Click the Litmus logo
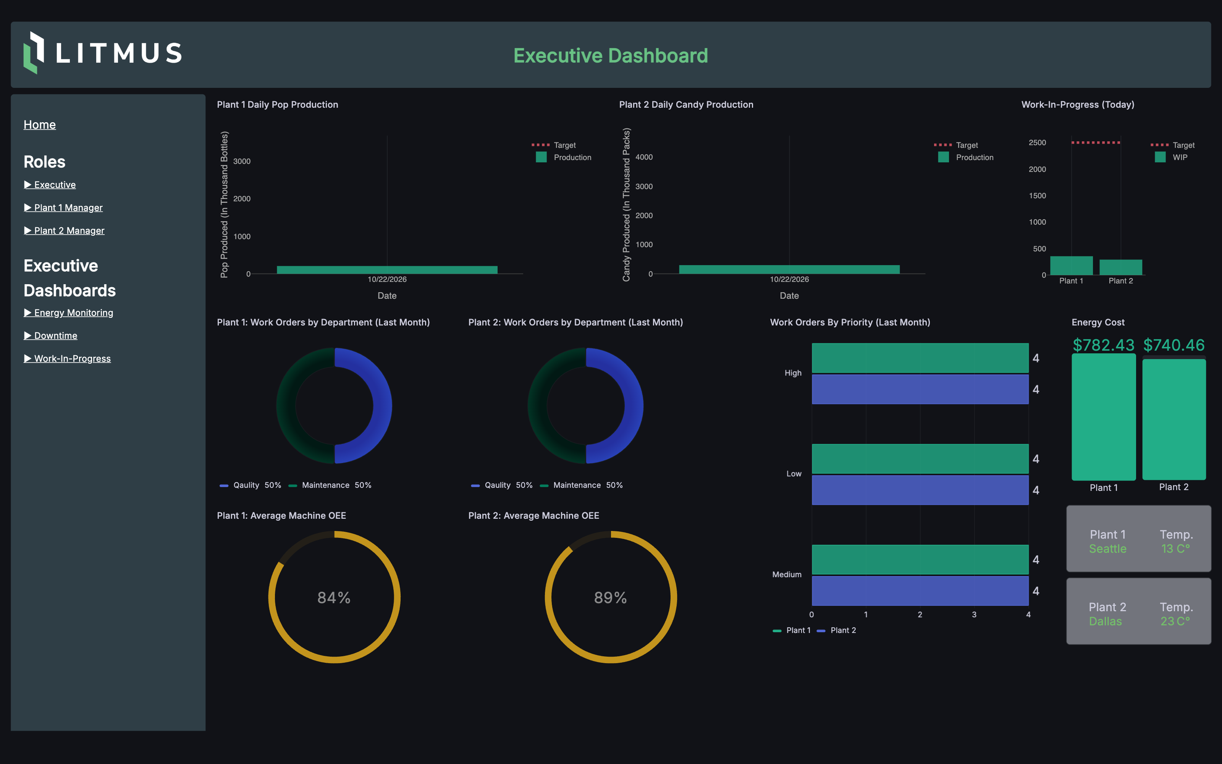The width and height of the screenshot is (1222, 764). (x=102, y=53)
